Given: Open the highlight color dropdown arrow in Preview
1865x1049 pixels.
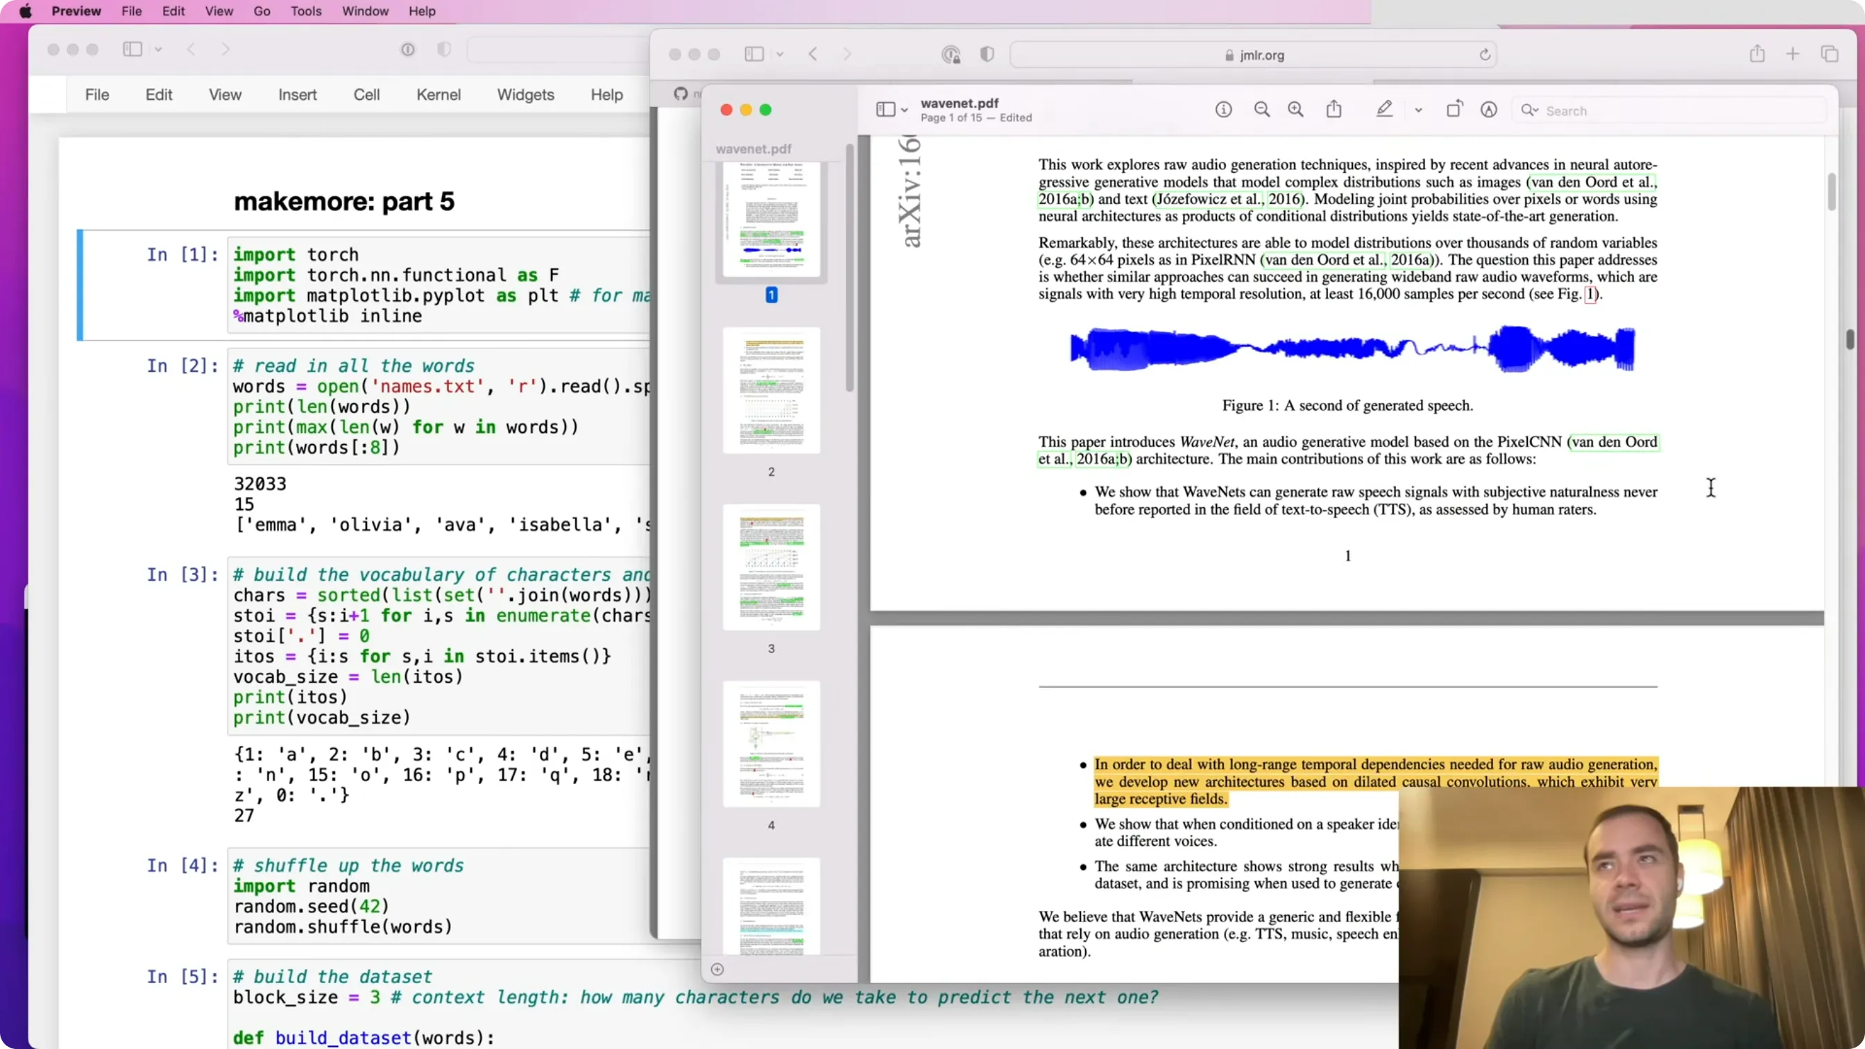Looking at the screenshot, I should point(1418,111).
